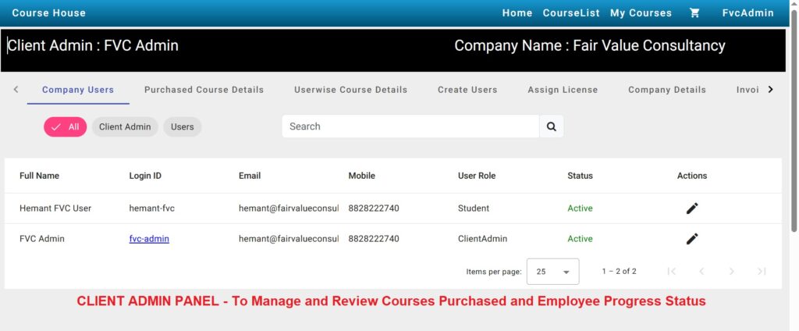The width and height of the screenshot is (799, 331).
Task: Click the search magnifier button
Action: 552,126
